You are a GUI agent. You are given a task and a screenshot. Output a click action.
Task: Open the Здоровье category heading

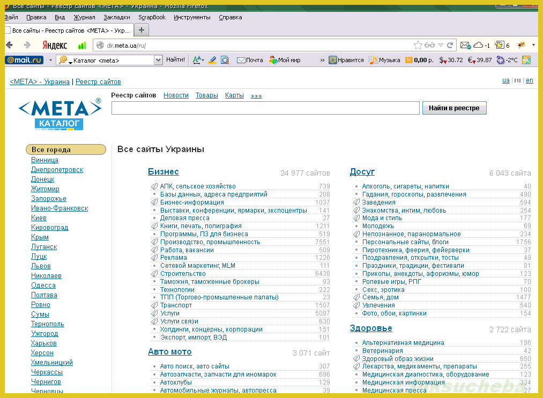tap(371, 328)
